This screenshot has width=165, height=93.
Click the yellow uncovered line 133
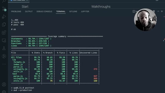[95, 81]
